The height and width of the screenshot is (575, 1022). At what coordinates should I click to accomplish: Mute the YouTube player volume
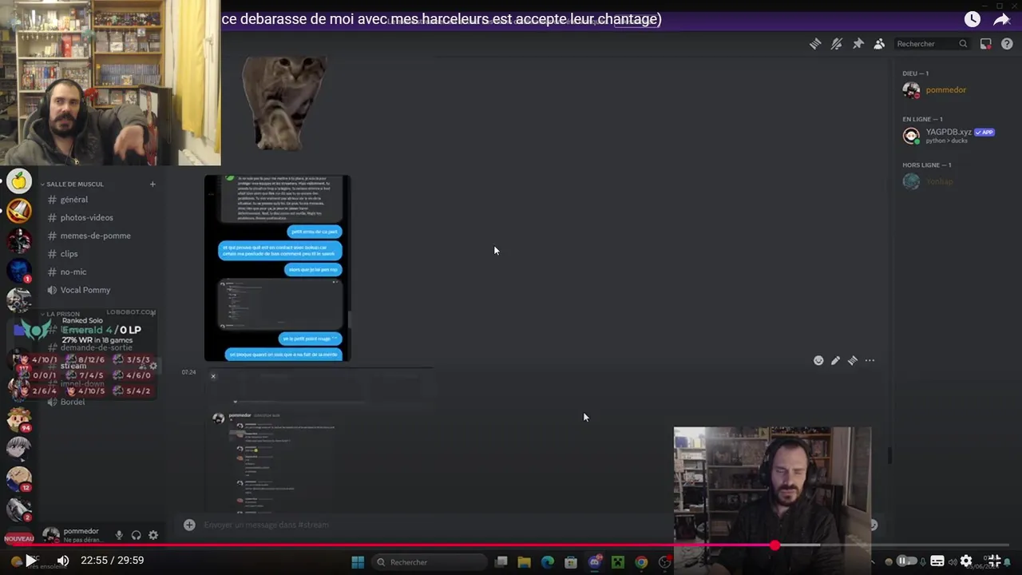tap(63, 561)
